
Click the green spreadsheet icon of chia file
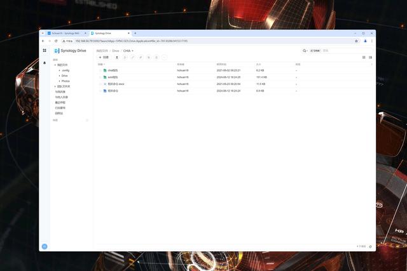click(x=105, y=70)
